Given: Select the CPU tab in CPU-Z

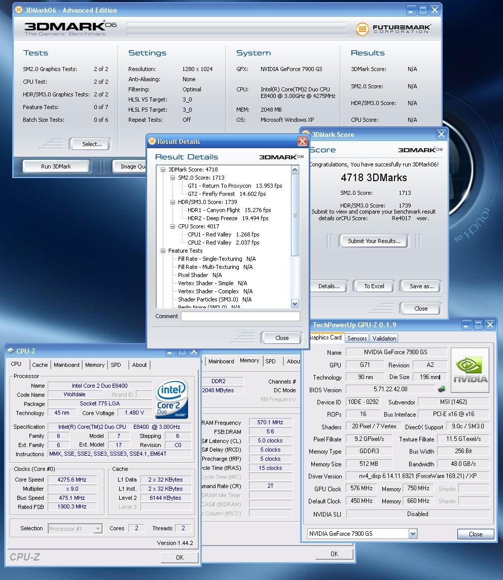Looking at the screenshot, I should pyautogui.click(x=16, y=364).
